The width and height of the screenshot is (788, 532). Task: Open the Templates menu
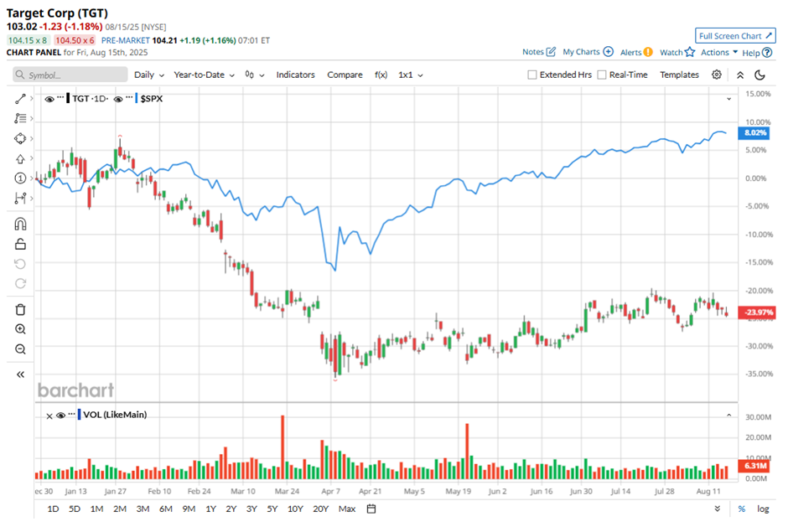pyautogui.click(x=680, y=75)
